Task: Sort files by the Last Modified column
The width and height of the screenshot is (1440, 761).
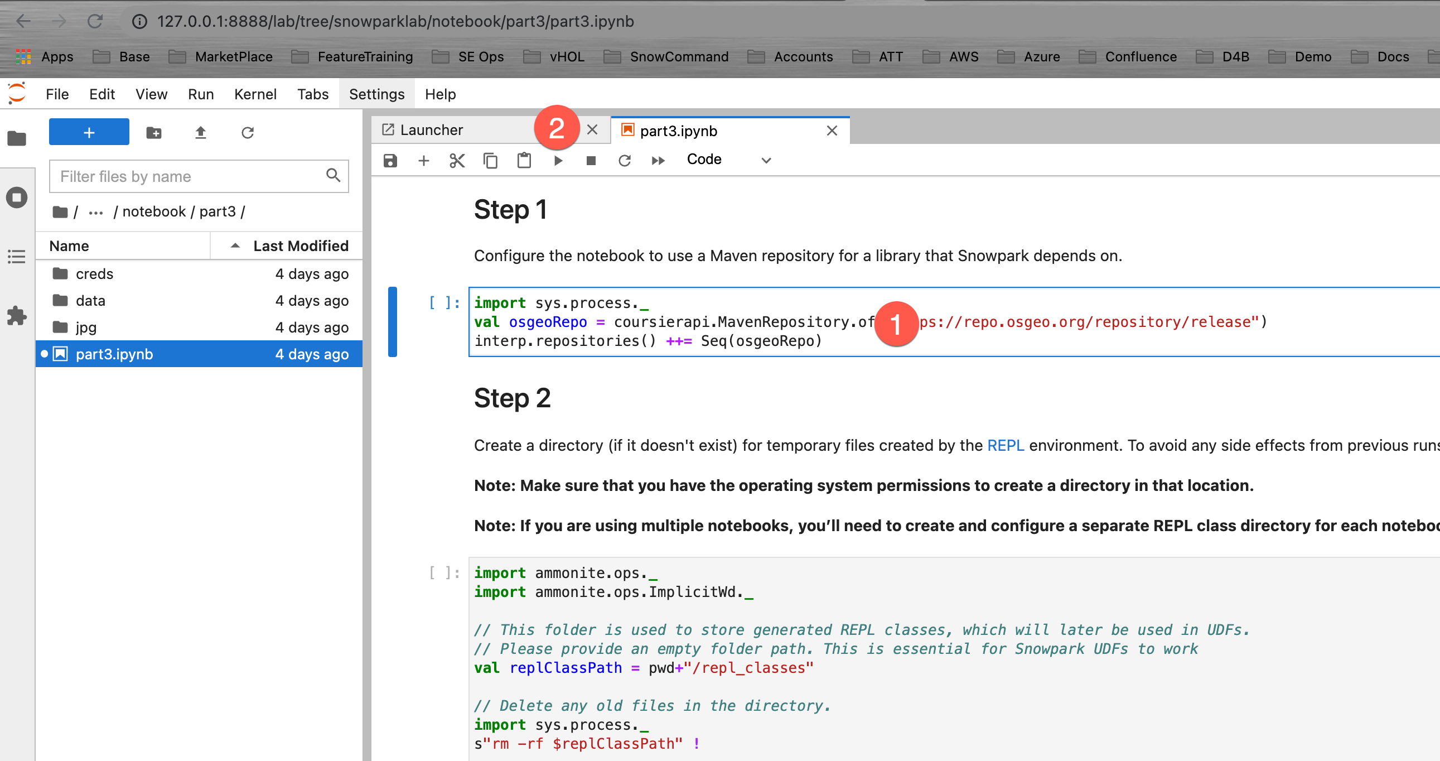Action: (x=300, y=246)
